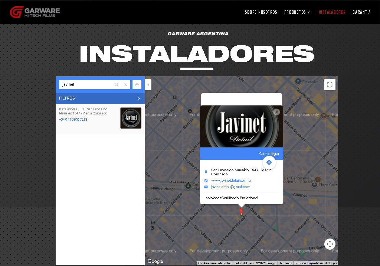Viewport: 380px width, 266px height.
Task: Call the +54 9 1163907213 number link
Action: 73,119
